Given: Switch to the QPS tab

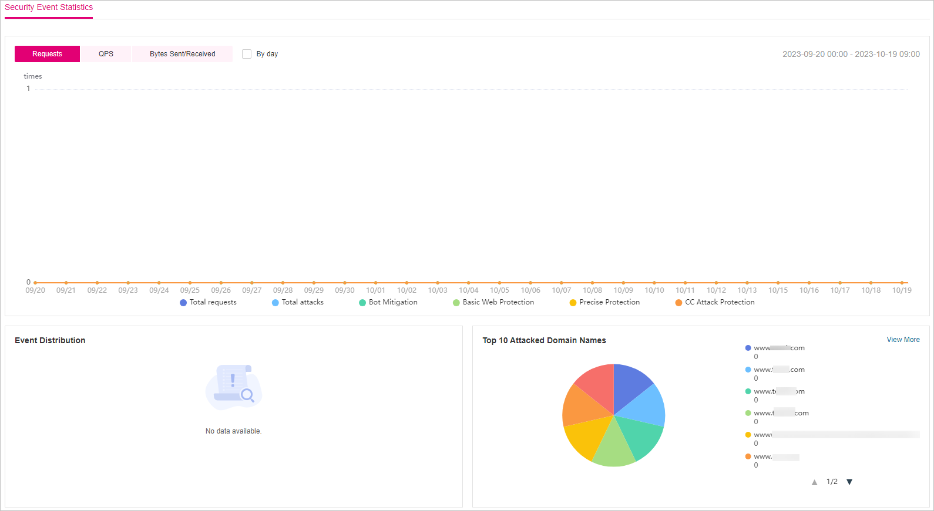Looking at the screenshot, I should [x=106, y=54].
